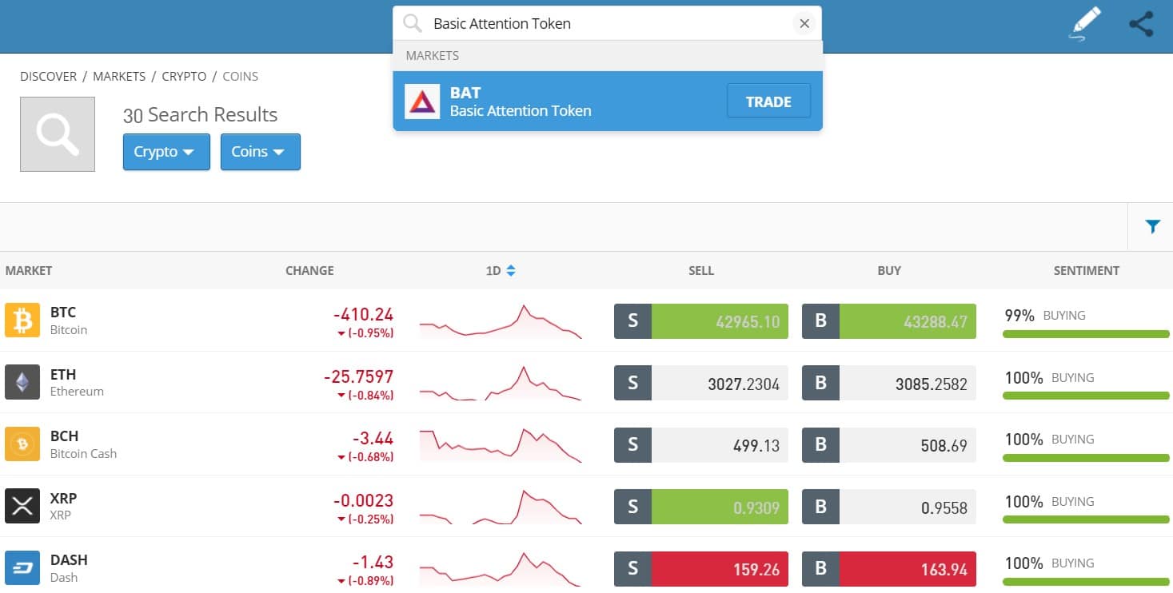Click the B buy icon for DASH

(x=821, y=569)
